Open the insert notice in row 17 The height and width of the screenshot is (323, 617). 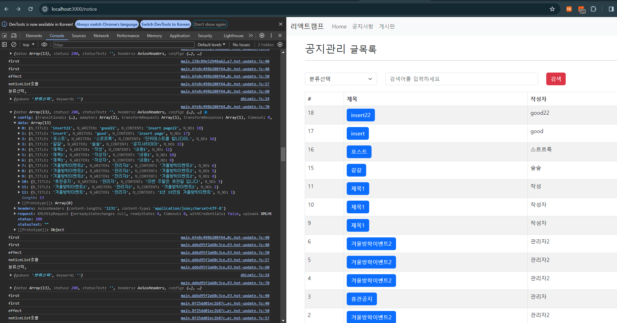358,133
